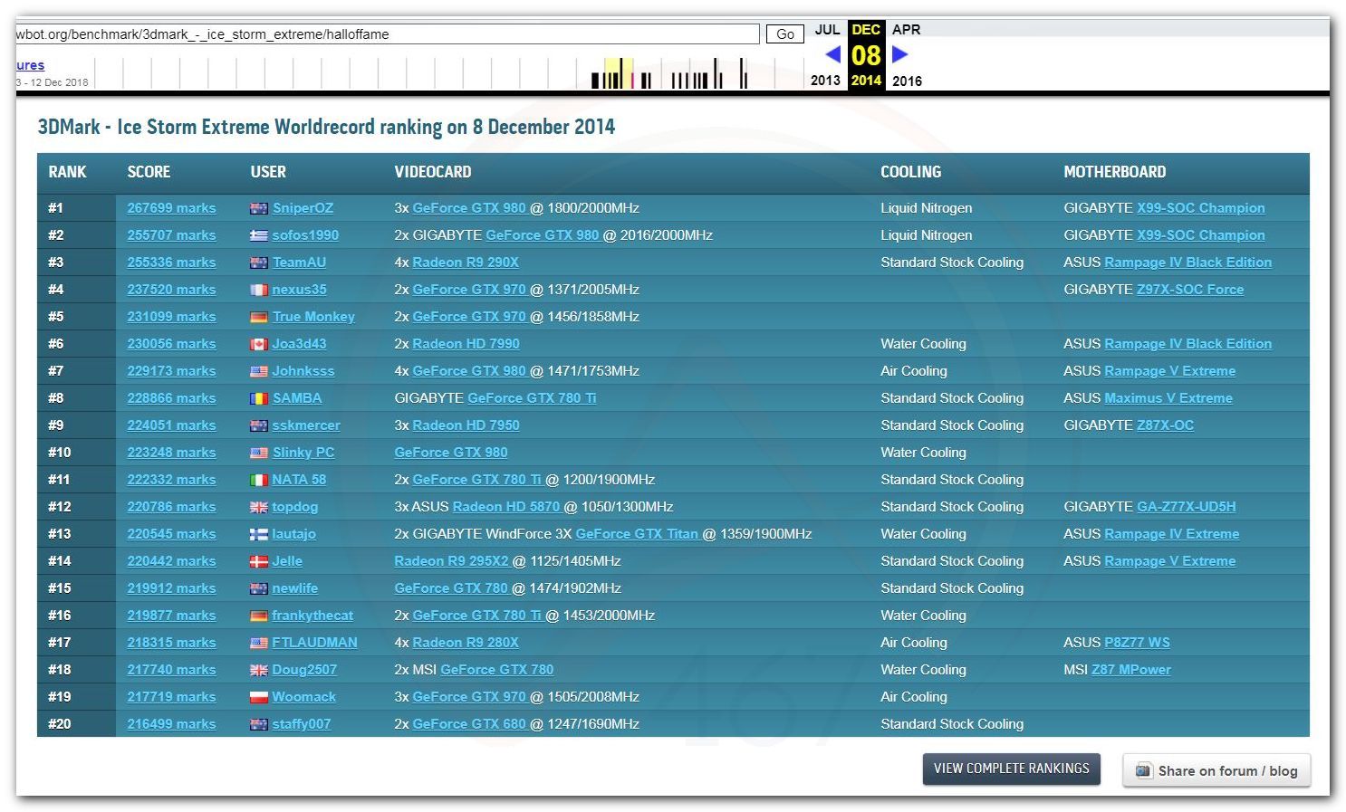Click the US flag beside Slinky PC
1346x812 pixels.
[259, 453]
